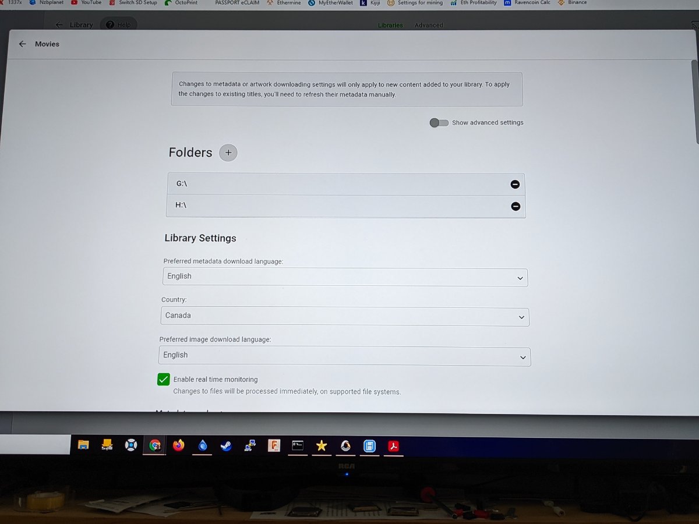The width and height of the screenshot is (699, 524).
Task: Remove the G:\ folder
Action: pyautogui.click(x=515, y=185)
